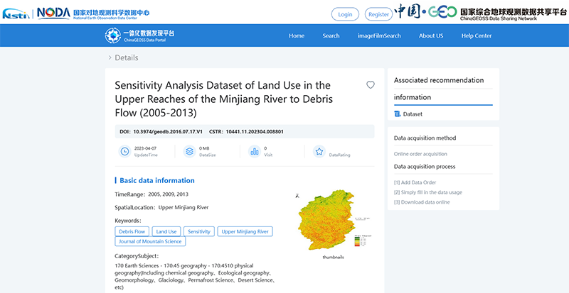Click the Dataset document icon
Screen dimensions: 569x293
point(398,114)
